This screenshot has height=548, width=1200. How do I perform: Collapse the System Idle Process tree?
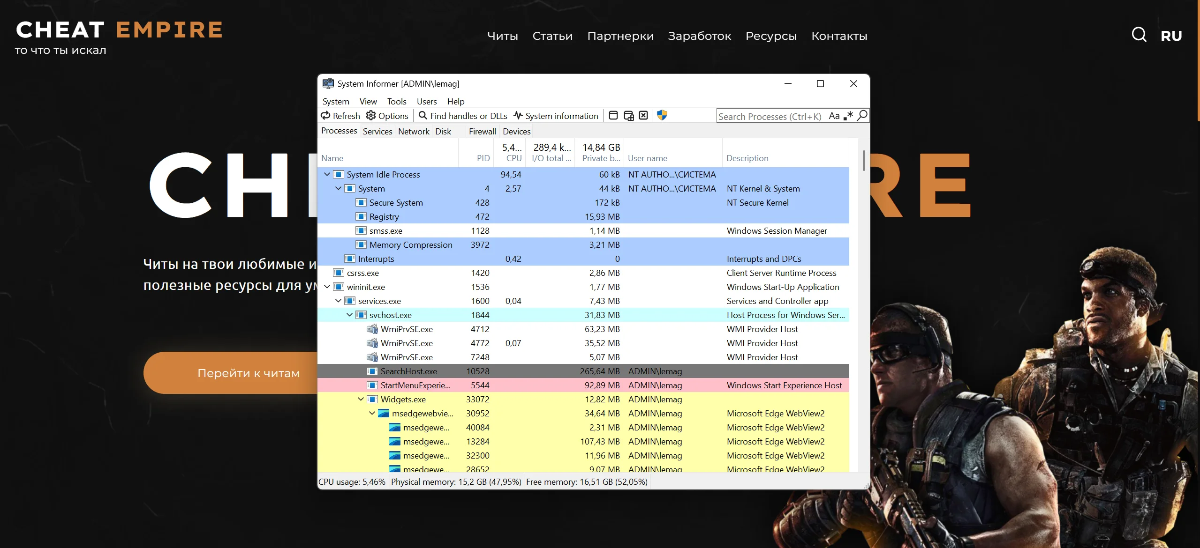click(327, 174)
